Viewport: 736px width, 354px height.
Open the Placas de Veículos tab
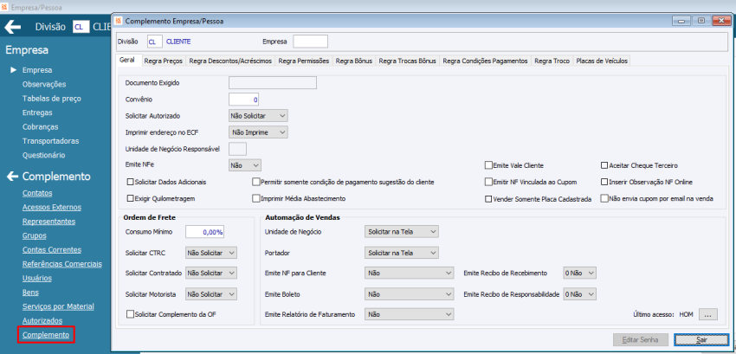point(602,61)
